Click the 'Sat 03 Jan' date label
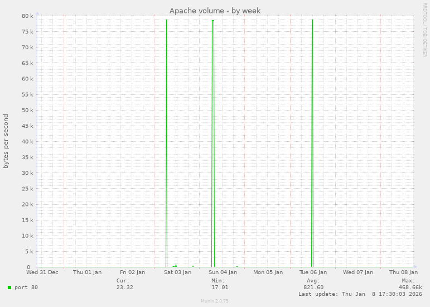The height and width of the screenshot is (307, 430). 178,272
